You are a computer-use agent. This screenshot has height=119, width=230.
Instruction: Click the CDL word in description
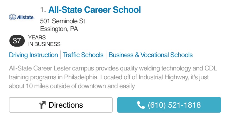coord(211,68)
